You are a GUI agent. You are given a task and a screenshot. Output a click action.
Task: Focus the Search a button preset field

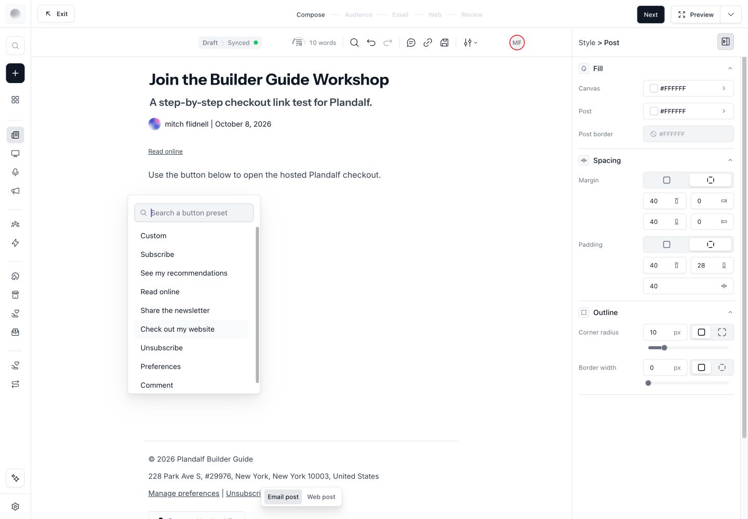[194, 213]
